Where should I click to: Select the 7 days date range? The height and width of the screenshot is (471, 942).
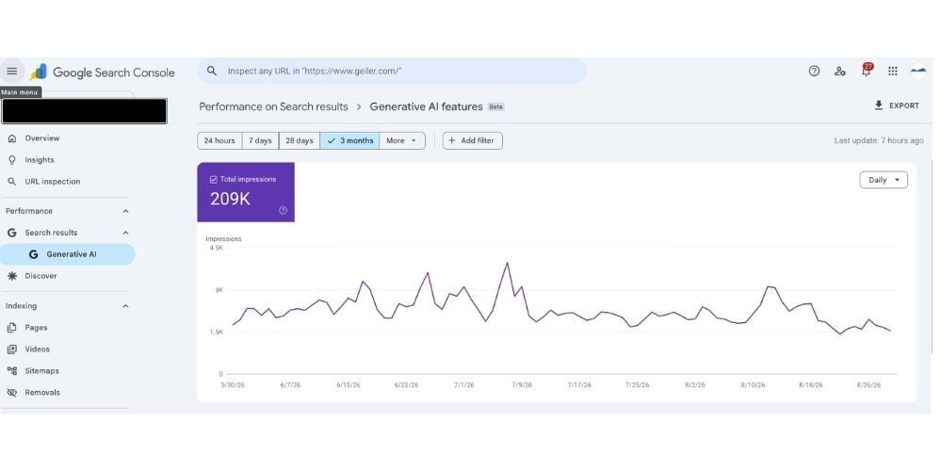[x=260, y=140]
